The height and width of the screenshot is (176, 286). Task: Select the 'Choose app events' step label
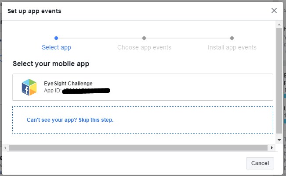[144, 47]
